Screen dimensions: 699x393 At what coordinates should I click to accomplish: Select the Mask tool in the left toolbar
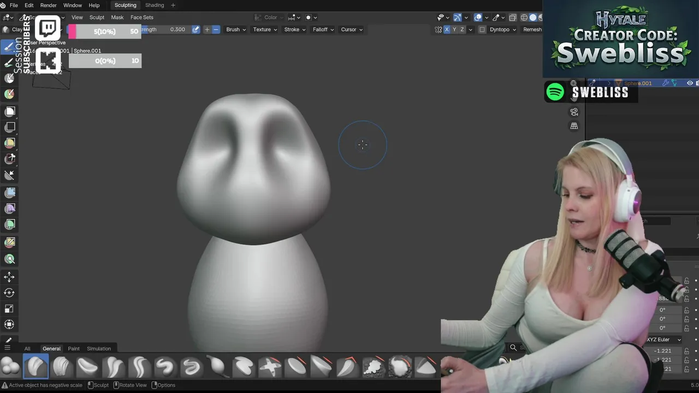point(9,78)
